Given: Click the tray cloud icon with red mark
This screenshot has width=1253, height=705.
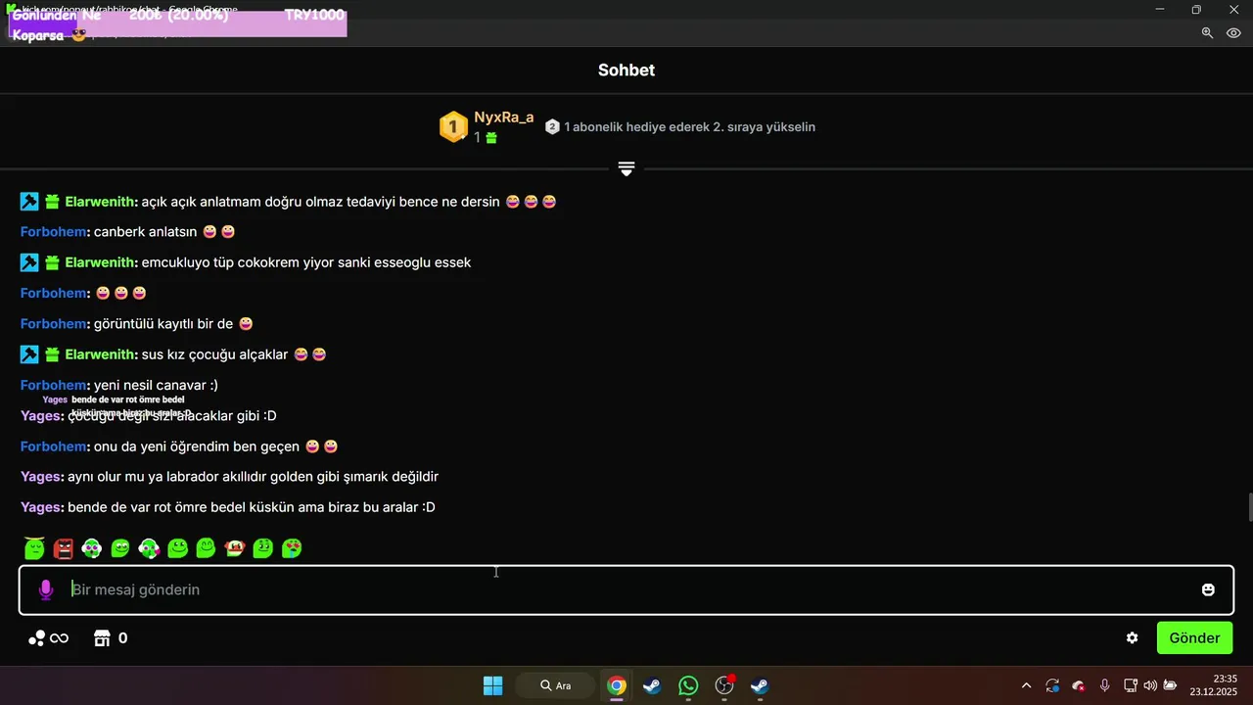Looking at the screenshot, I should click(1078, 685).
